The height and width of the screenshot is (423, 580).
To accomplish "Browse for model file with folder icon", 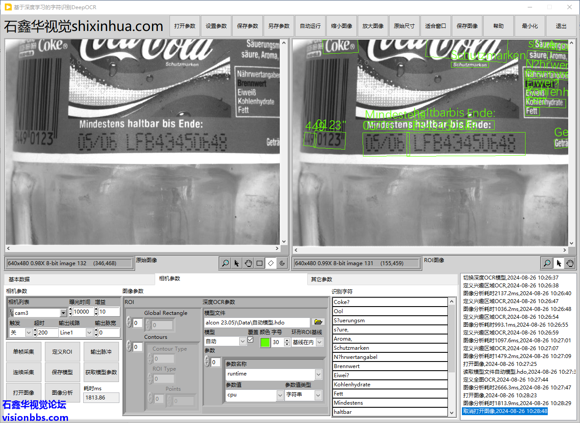I will (318, 322).
